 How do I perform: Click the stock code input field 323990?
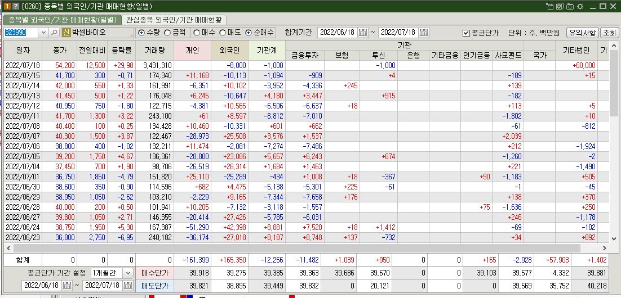pyautogui.click(x=21, y=33)
